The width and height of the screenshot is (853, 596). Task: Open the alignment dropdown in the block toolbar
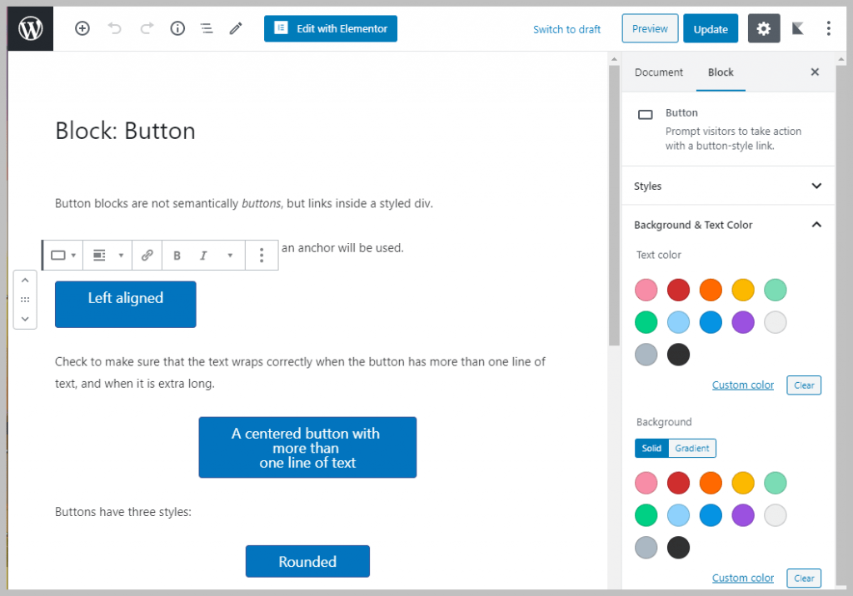[107, 255]
